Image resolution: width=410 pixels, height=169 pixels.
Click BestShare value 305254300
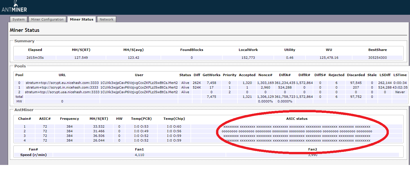coord(377,58)
